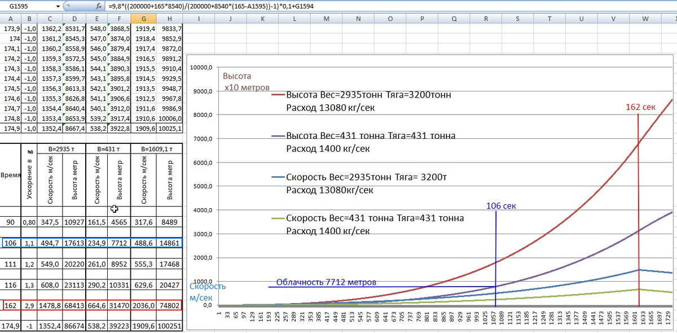This screenshot has height=333, width=677.
Task: Click red legend line for Высота Вес=2935тонн
Action: (277, 95)
